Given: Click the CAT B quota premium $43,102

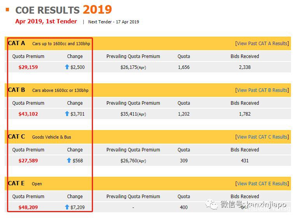Looking at the screenshot, I should [x=28, y=114].
